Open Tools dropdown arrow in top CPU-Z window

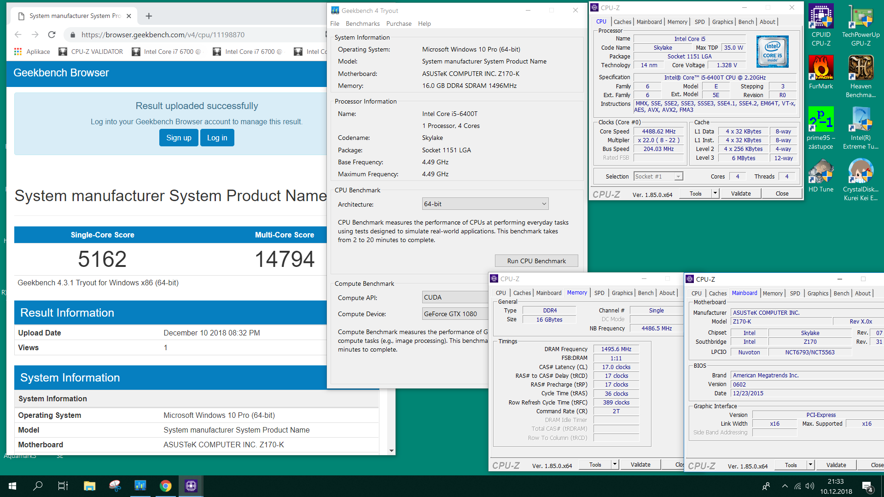pos(715,194)
